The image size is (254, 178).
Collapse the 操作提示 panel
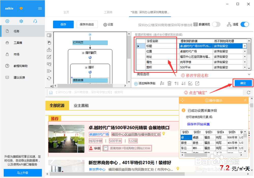point(245,100)
